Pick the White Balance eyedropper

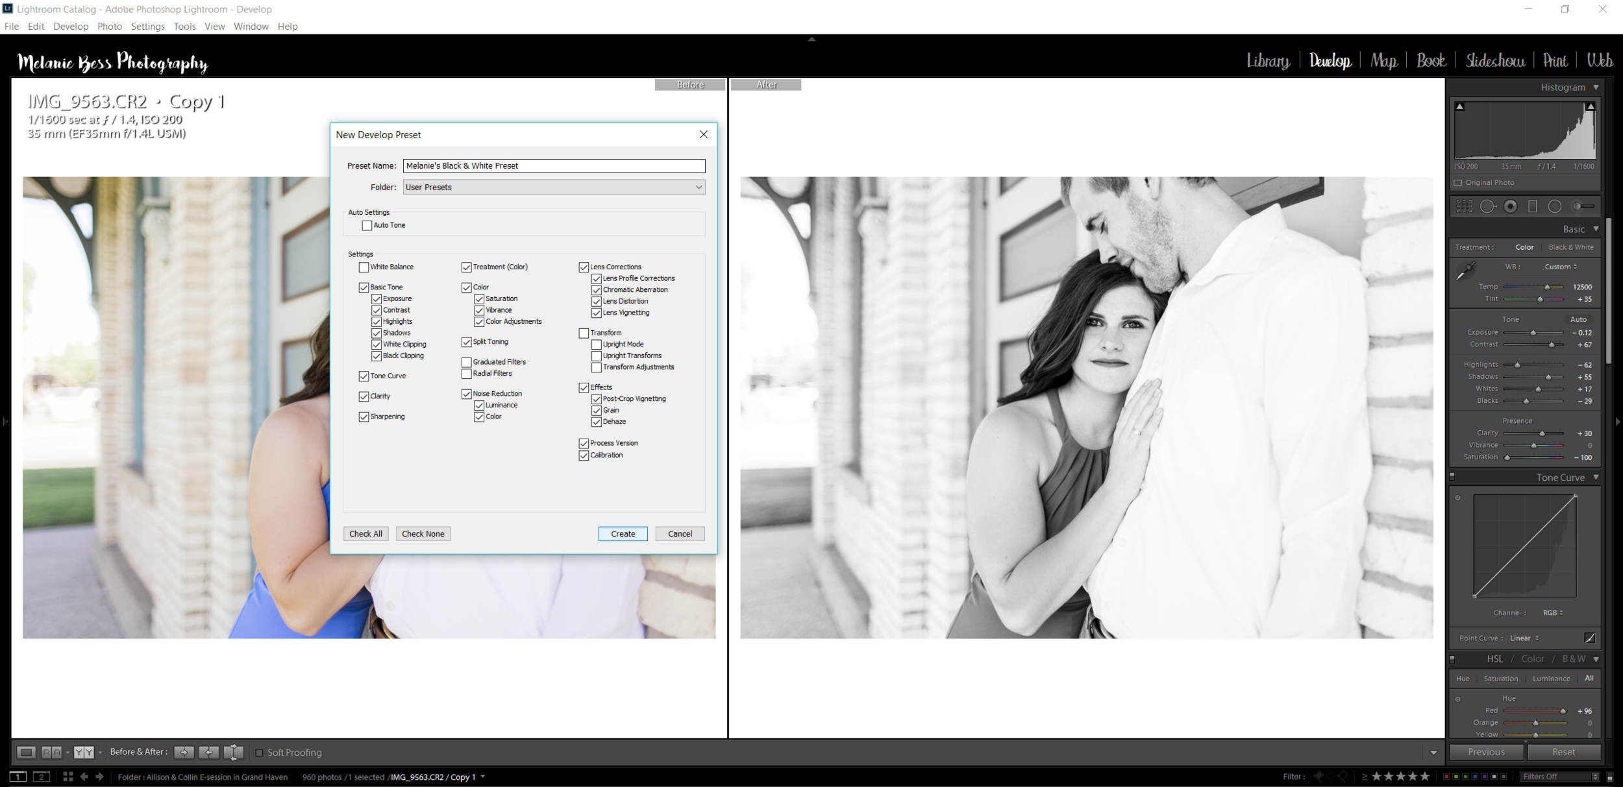1466,270
